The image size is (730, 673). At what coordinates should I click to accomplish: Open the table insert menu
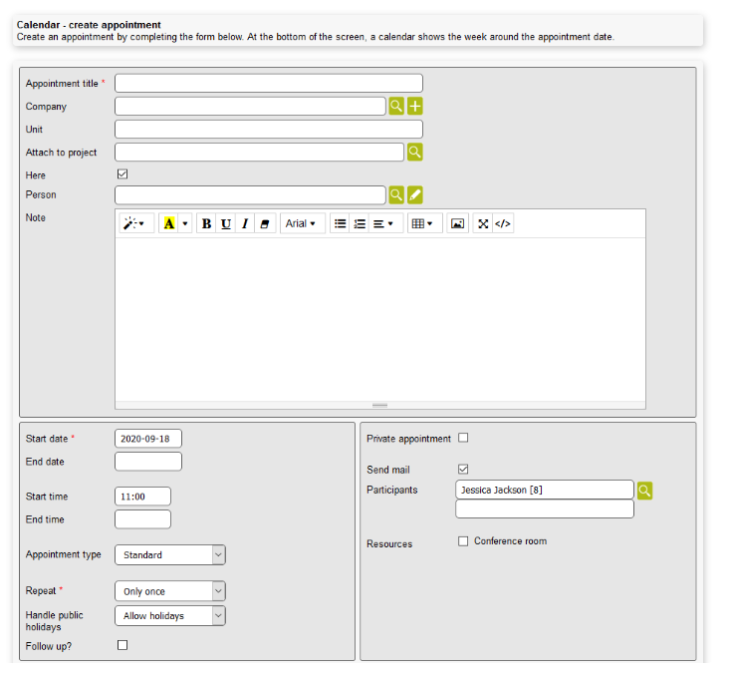(422, 223)
